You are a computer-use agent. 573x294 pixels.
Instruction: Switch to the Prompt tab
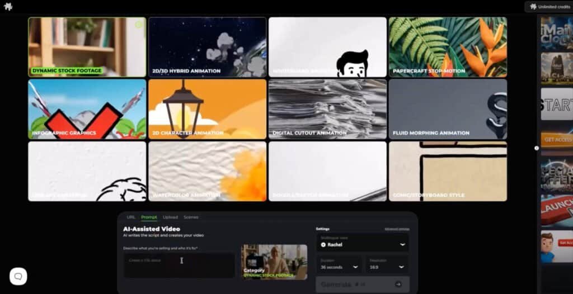(149, 217)
